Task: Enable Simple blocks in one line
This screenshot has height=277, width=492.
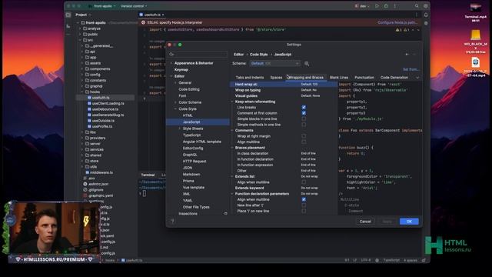Action: click(x=304, y=119)
